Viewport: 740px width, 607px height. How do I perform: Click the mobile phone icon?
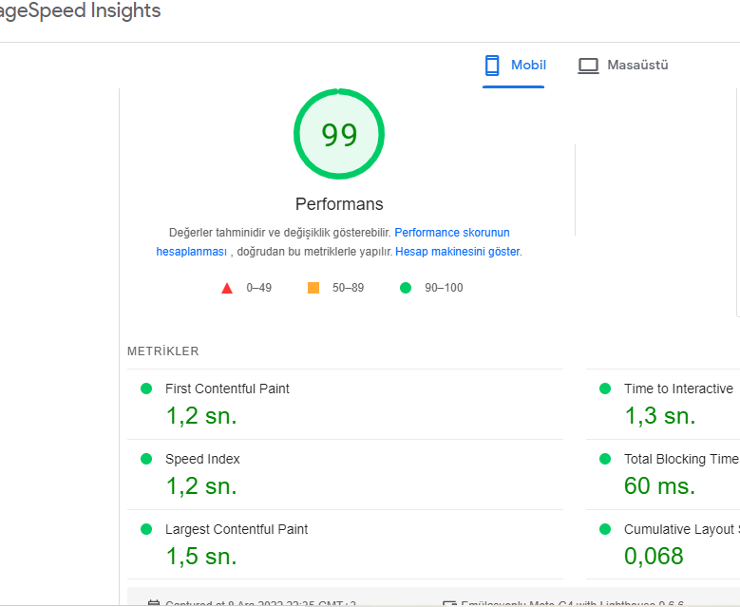[x=492, y=66]
